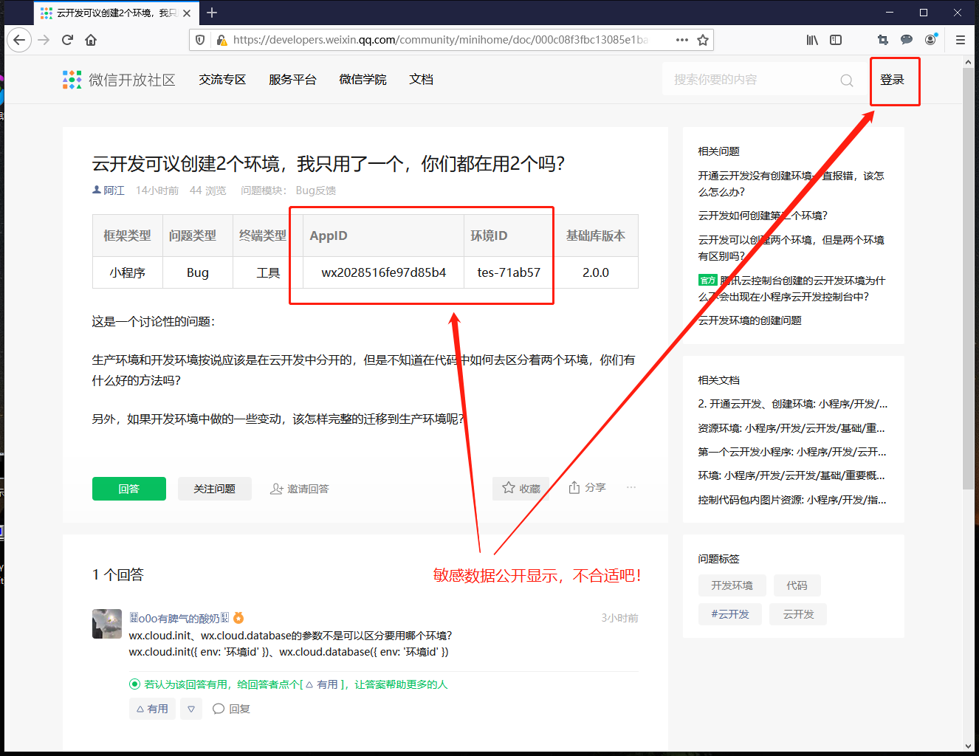
Task: Click the 环境ID value tes-71ab57
Action: (509, 272)
